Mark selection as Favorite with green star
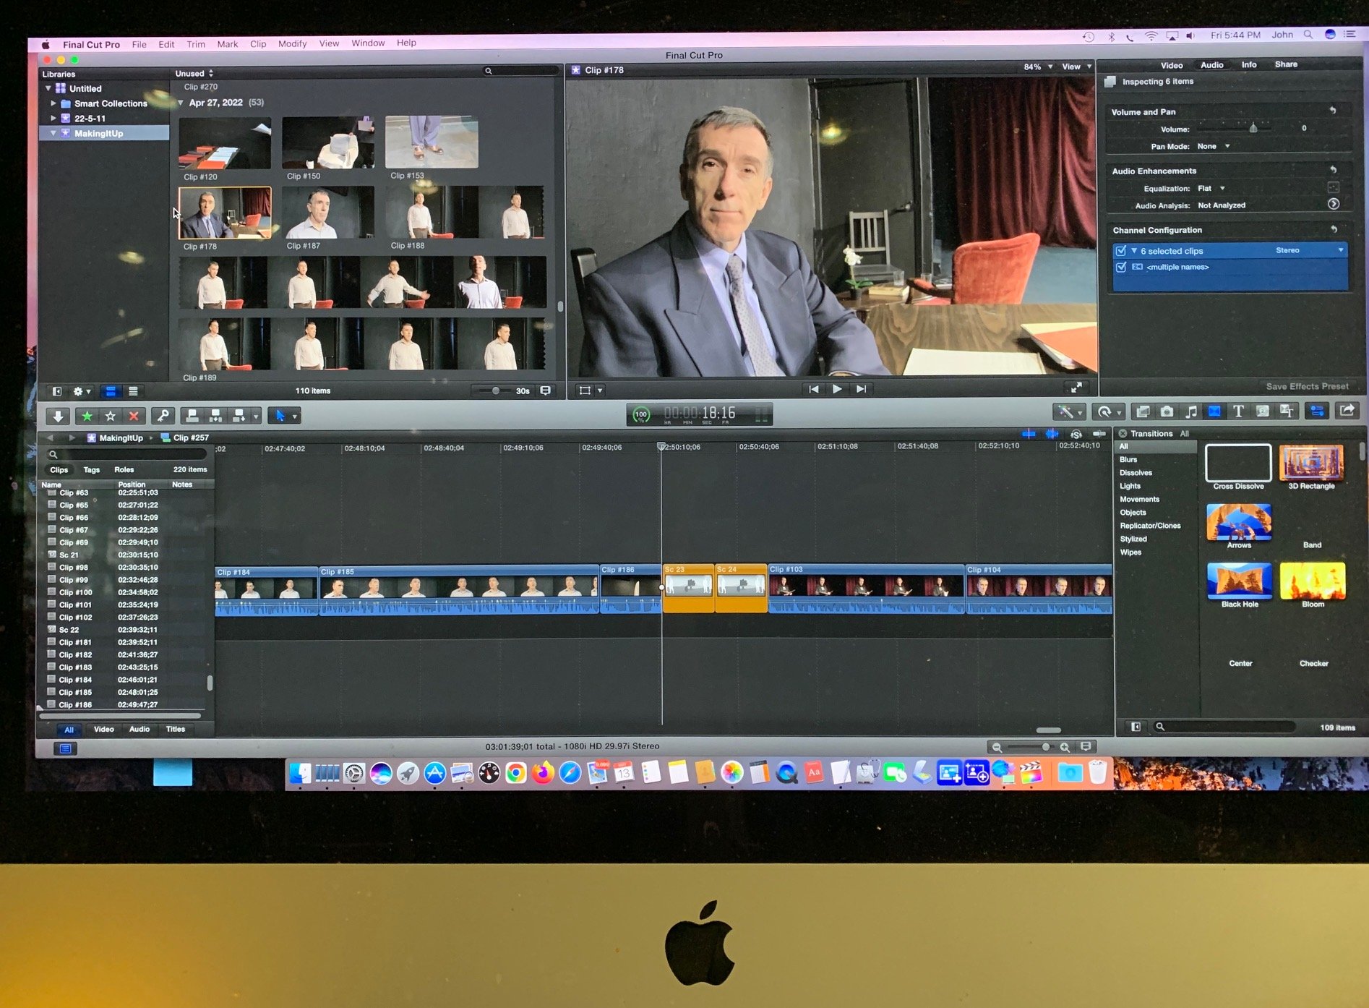 point(87,416)
